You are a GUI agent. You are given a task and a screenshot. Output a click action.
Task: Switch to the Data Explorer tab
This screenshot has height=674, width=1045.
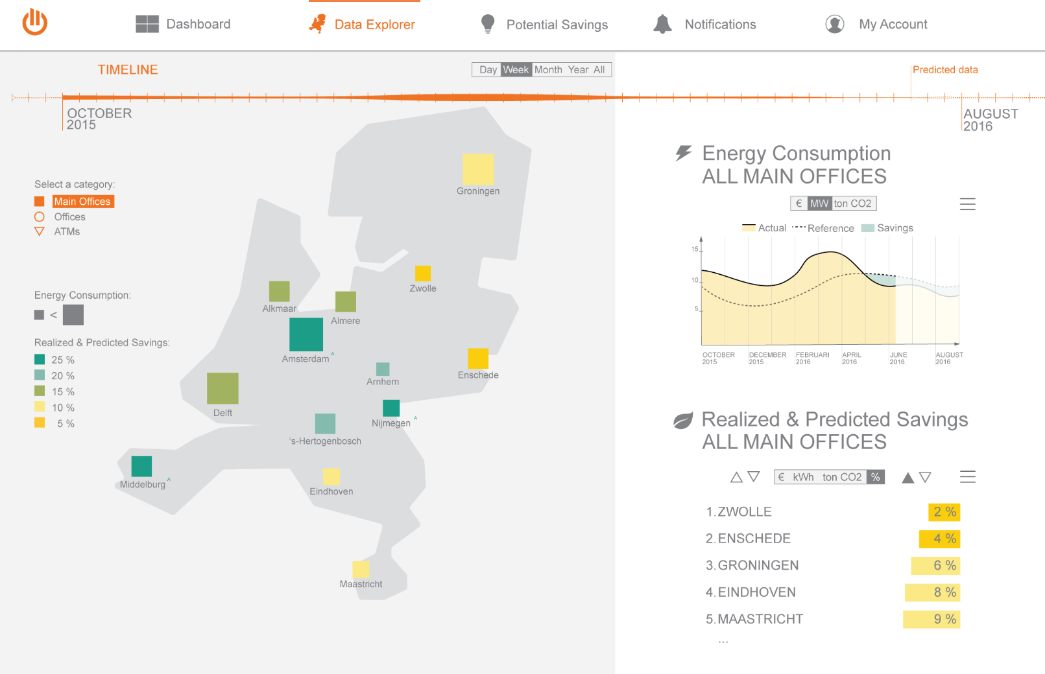pyautogui.click(x=374, y=25)
